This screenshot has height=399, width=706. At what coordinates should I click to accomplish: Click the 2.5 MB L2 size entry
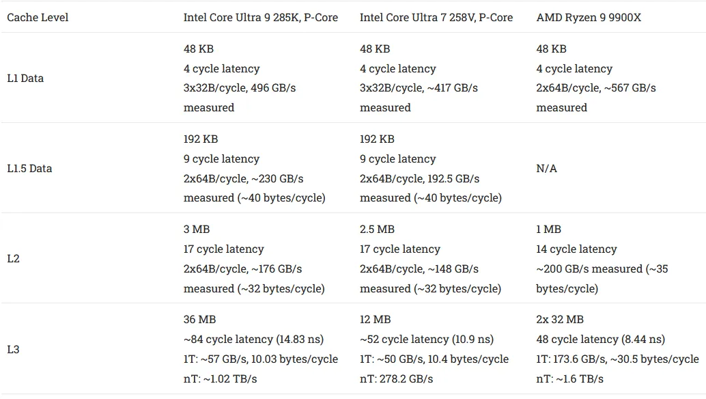coord(378,230)
